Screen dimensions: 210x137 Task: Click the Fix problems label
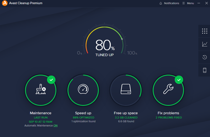(x=168, y=113)
